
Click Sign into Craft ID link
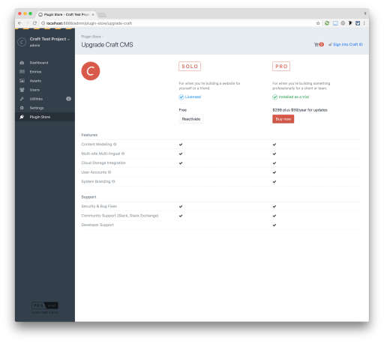(347, 44)
